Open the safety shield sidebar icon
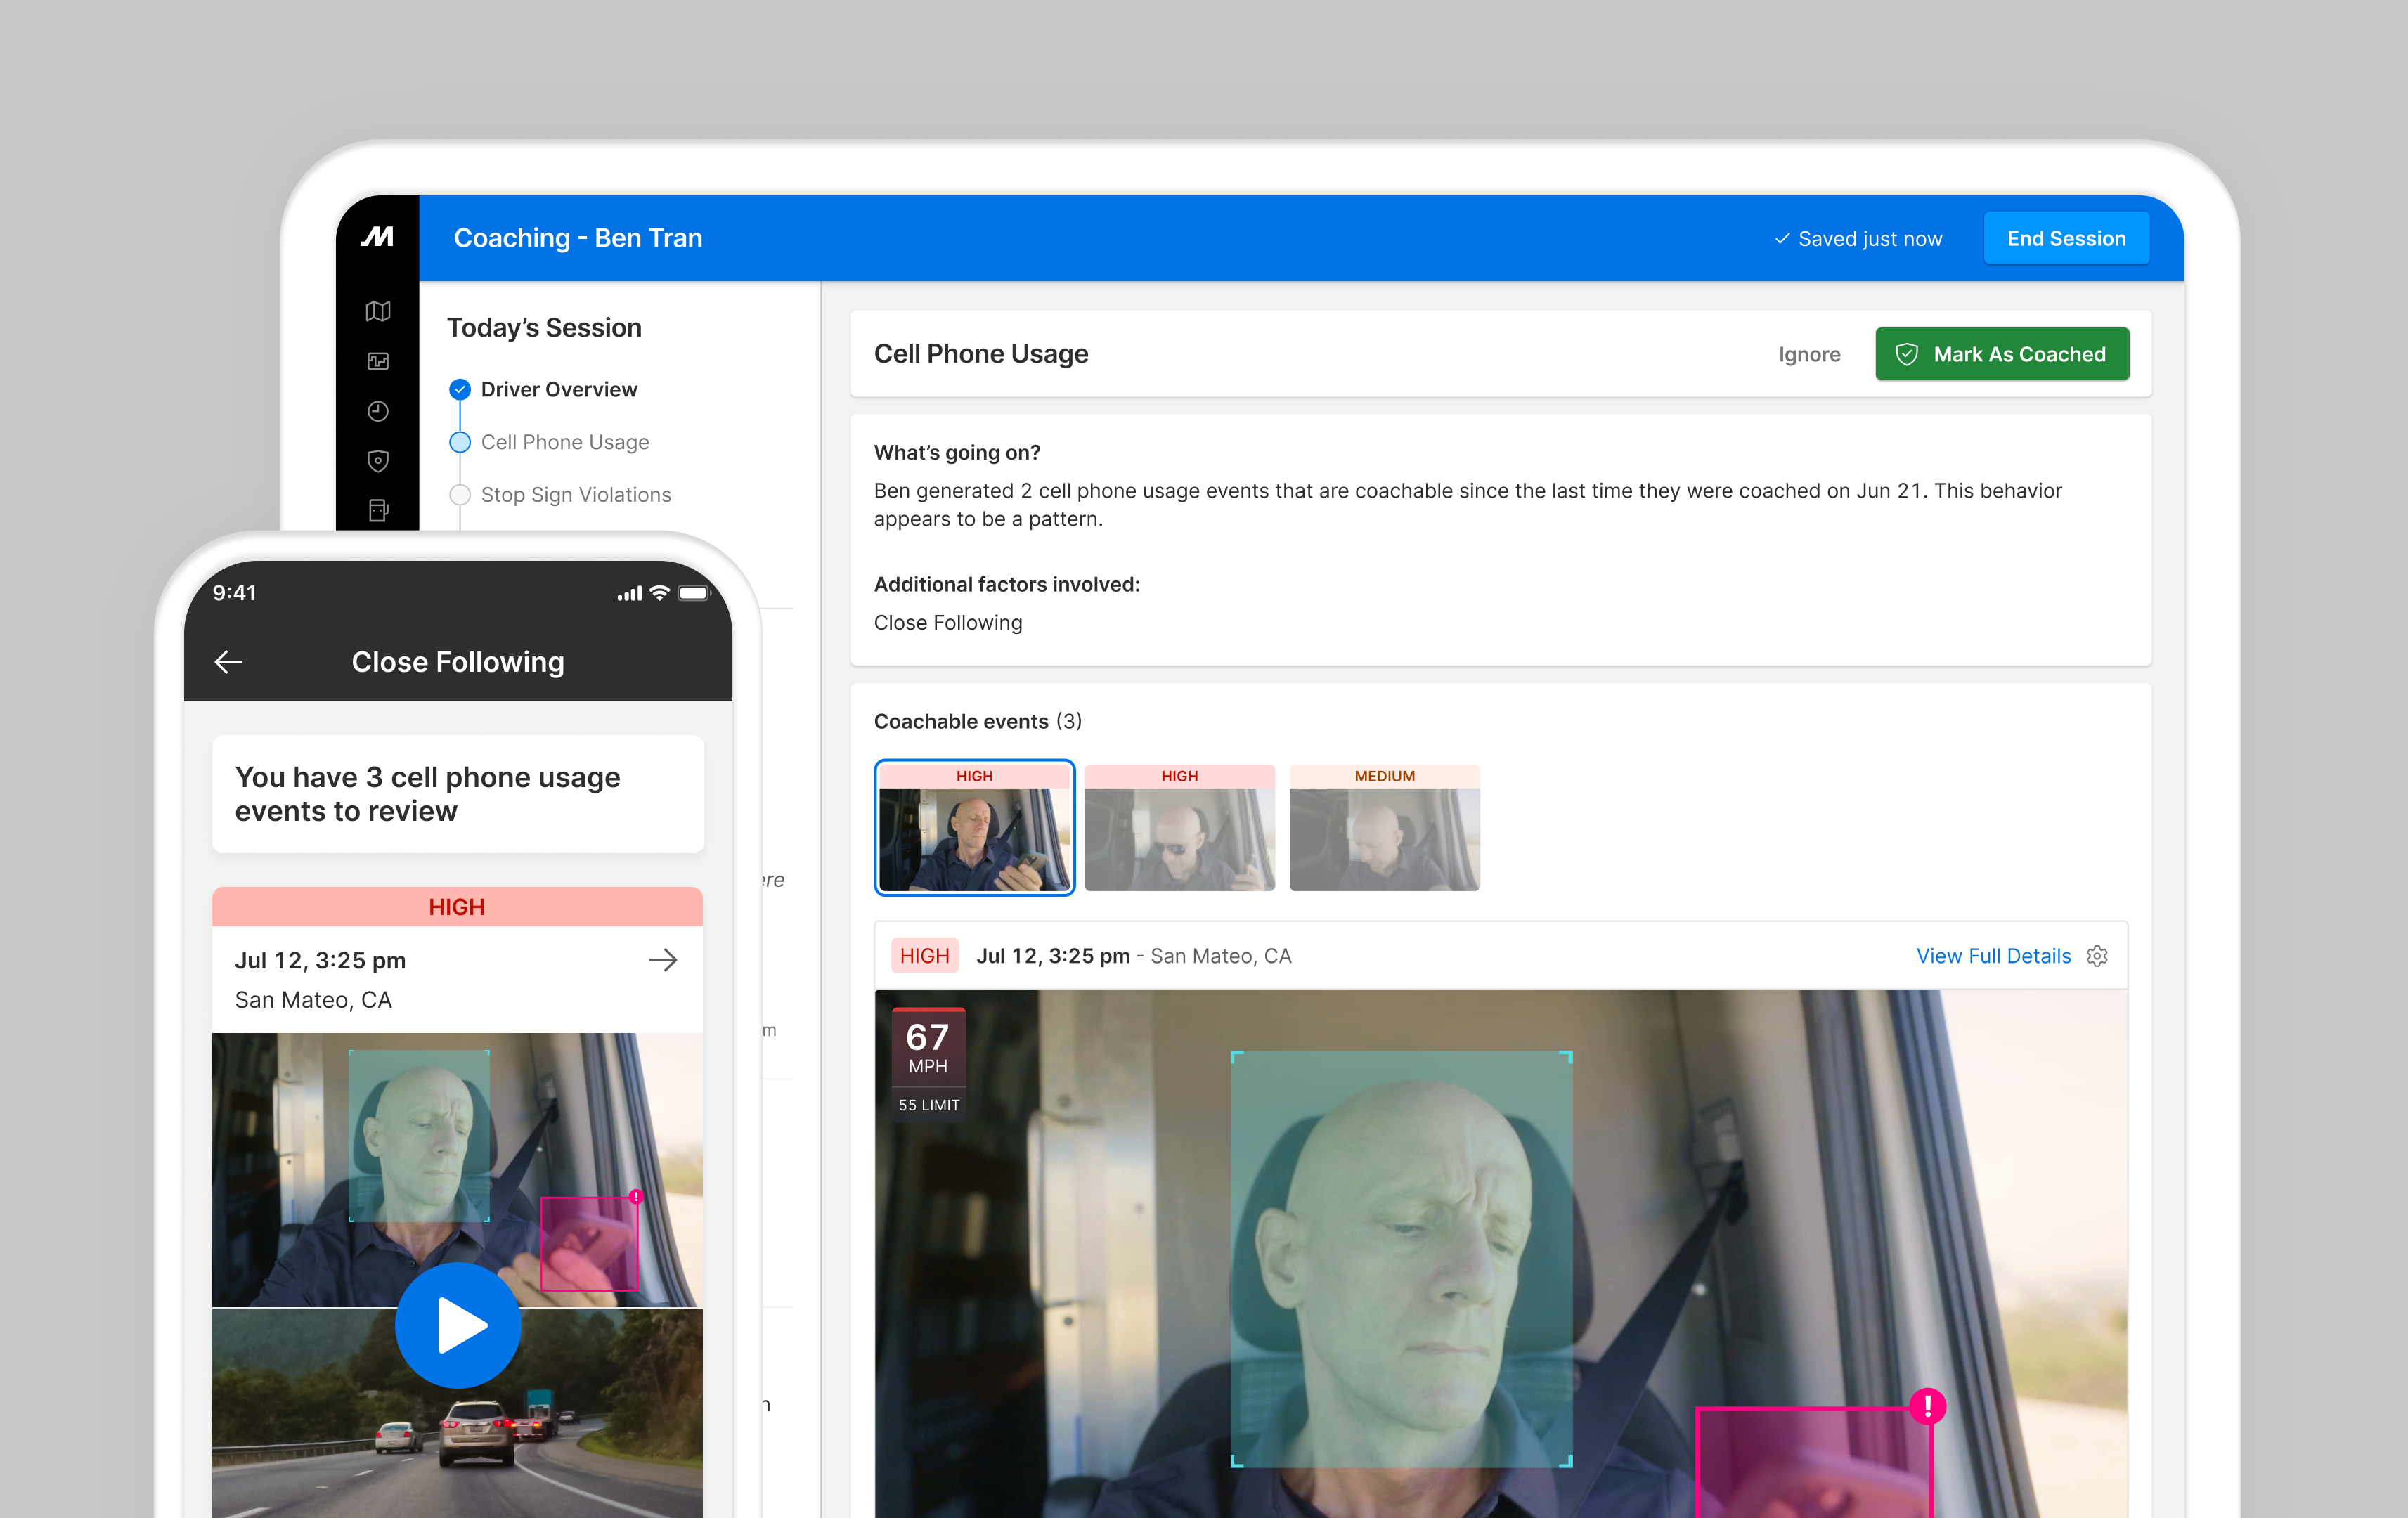 378,461
